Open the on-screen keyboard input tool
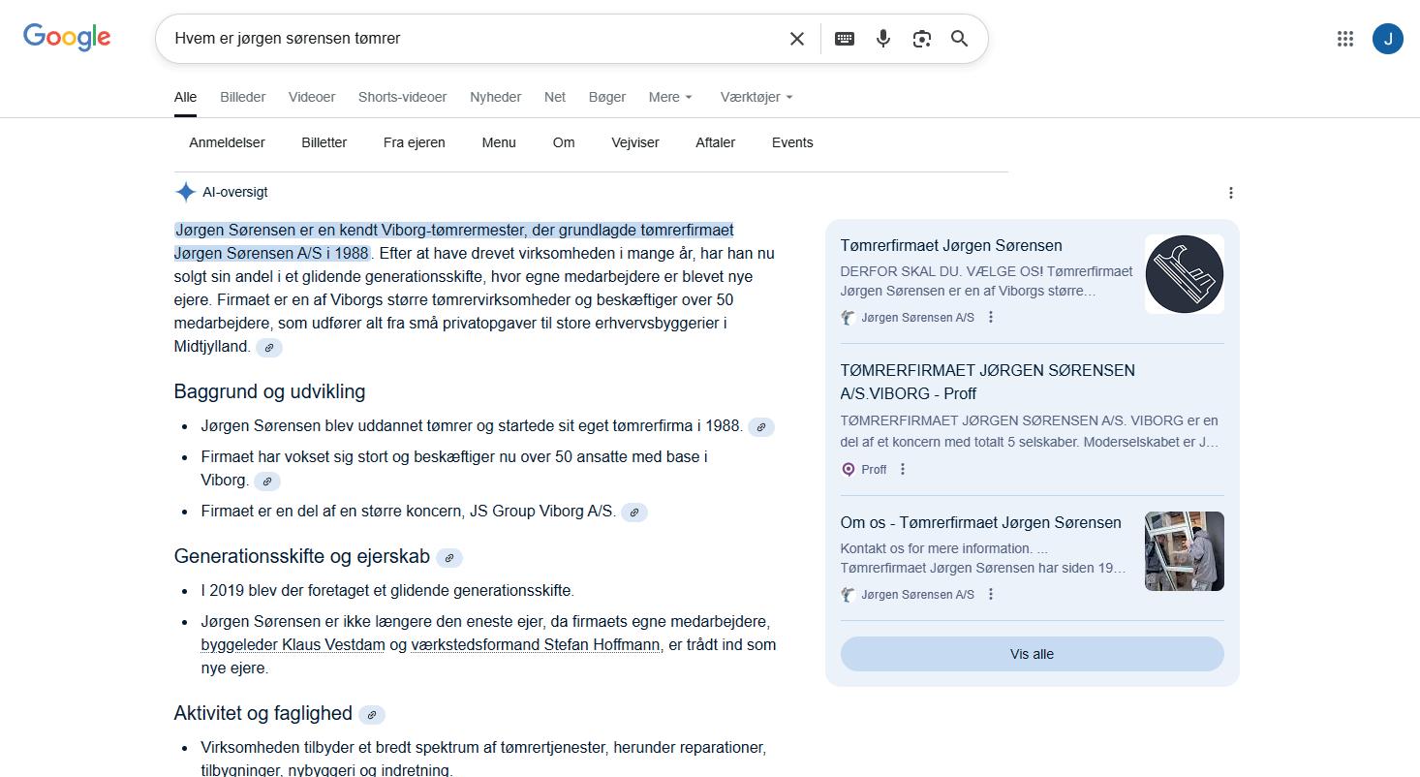 click(845, 39)
